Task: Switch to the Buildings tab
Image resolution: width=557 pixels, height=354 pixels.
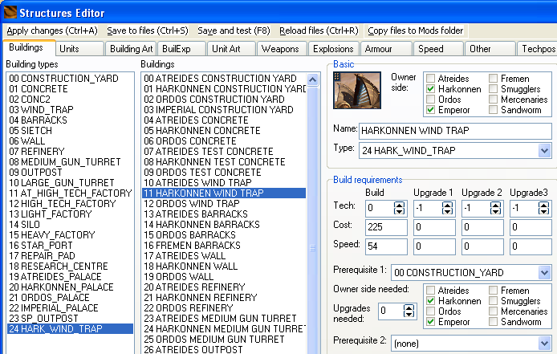Action: pyautogui.click(x=29, y=47)
